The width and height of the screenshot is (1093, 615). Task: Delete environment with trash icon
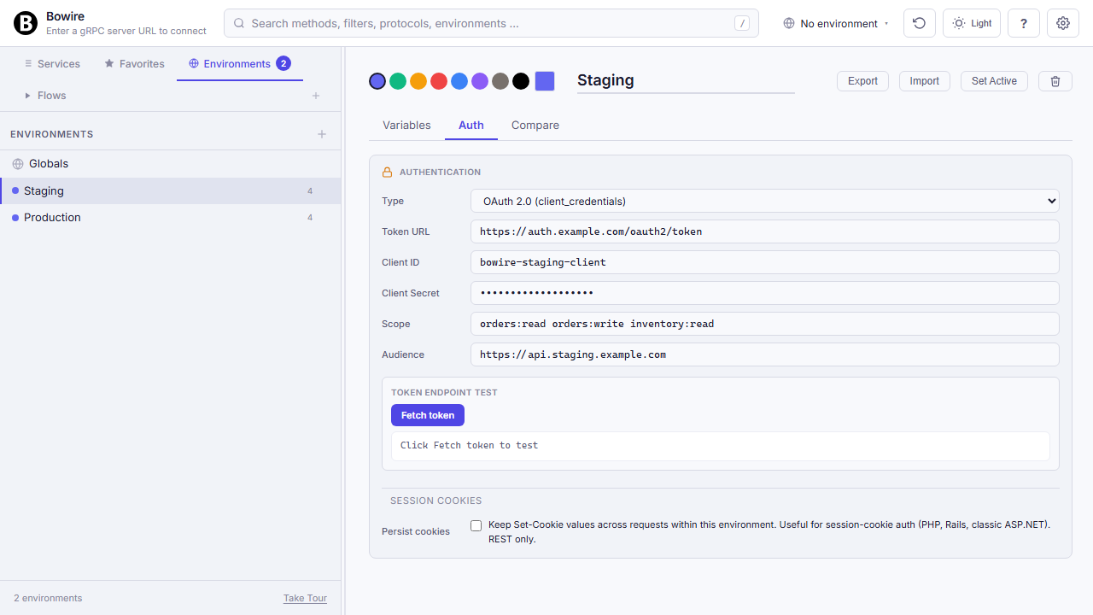[1055, 81]
